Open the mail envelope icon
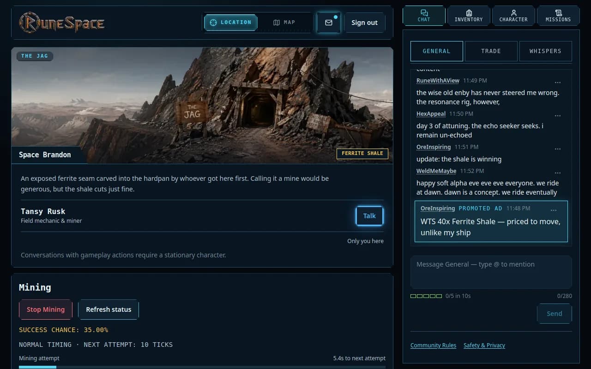 (x=329, y=23)
